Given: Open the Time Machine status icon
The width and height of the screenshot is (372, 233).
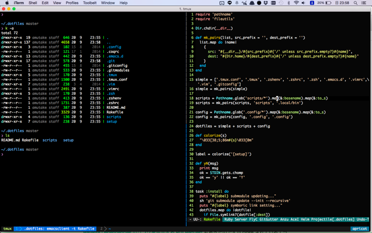Looking at the screenshot, I should tap(281, 3).
